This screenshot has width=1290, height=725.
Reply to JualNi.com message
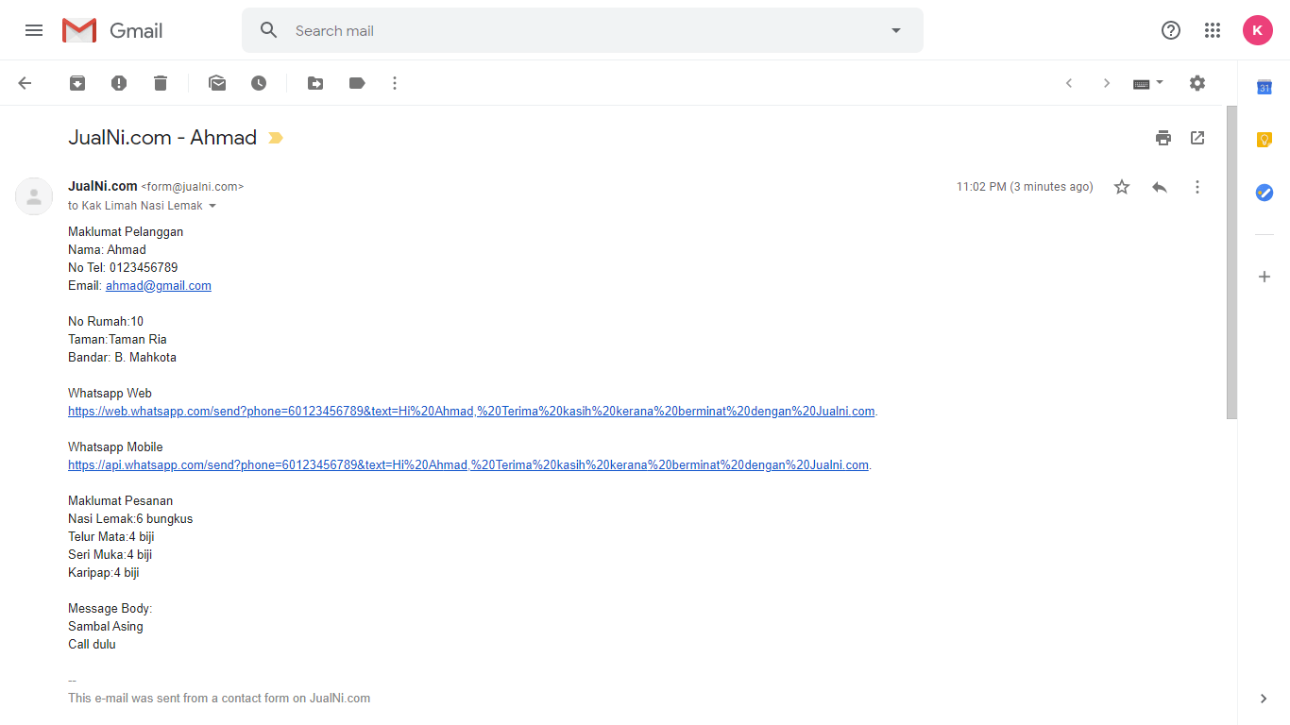pos(1160,187)
